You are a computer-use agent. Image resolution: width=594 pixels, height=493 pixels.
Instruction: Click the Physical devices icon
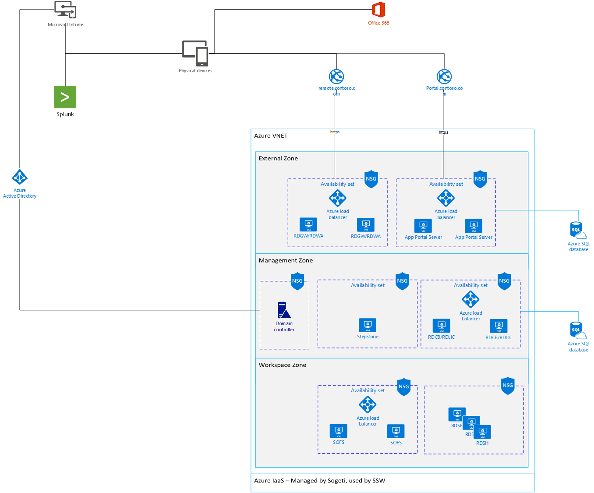point(195,53)
